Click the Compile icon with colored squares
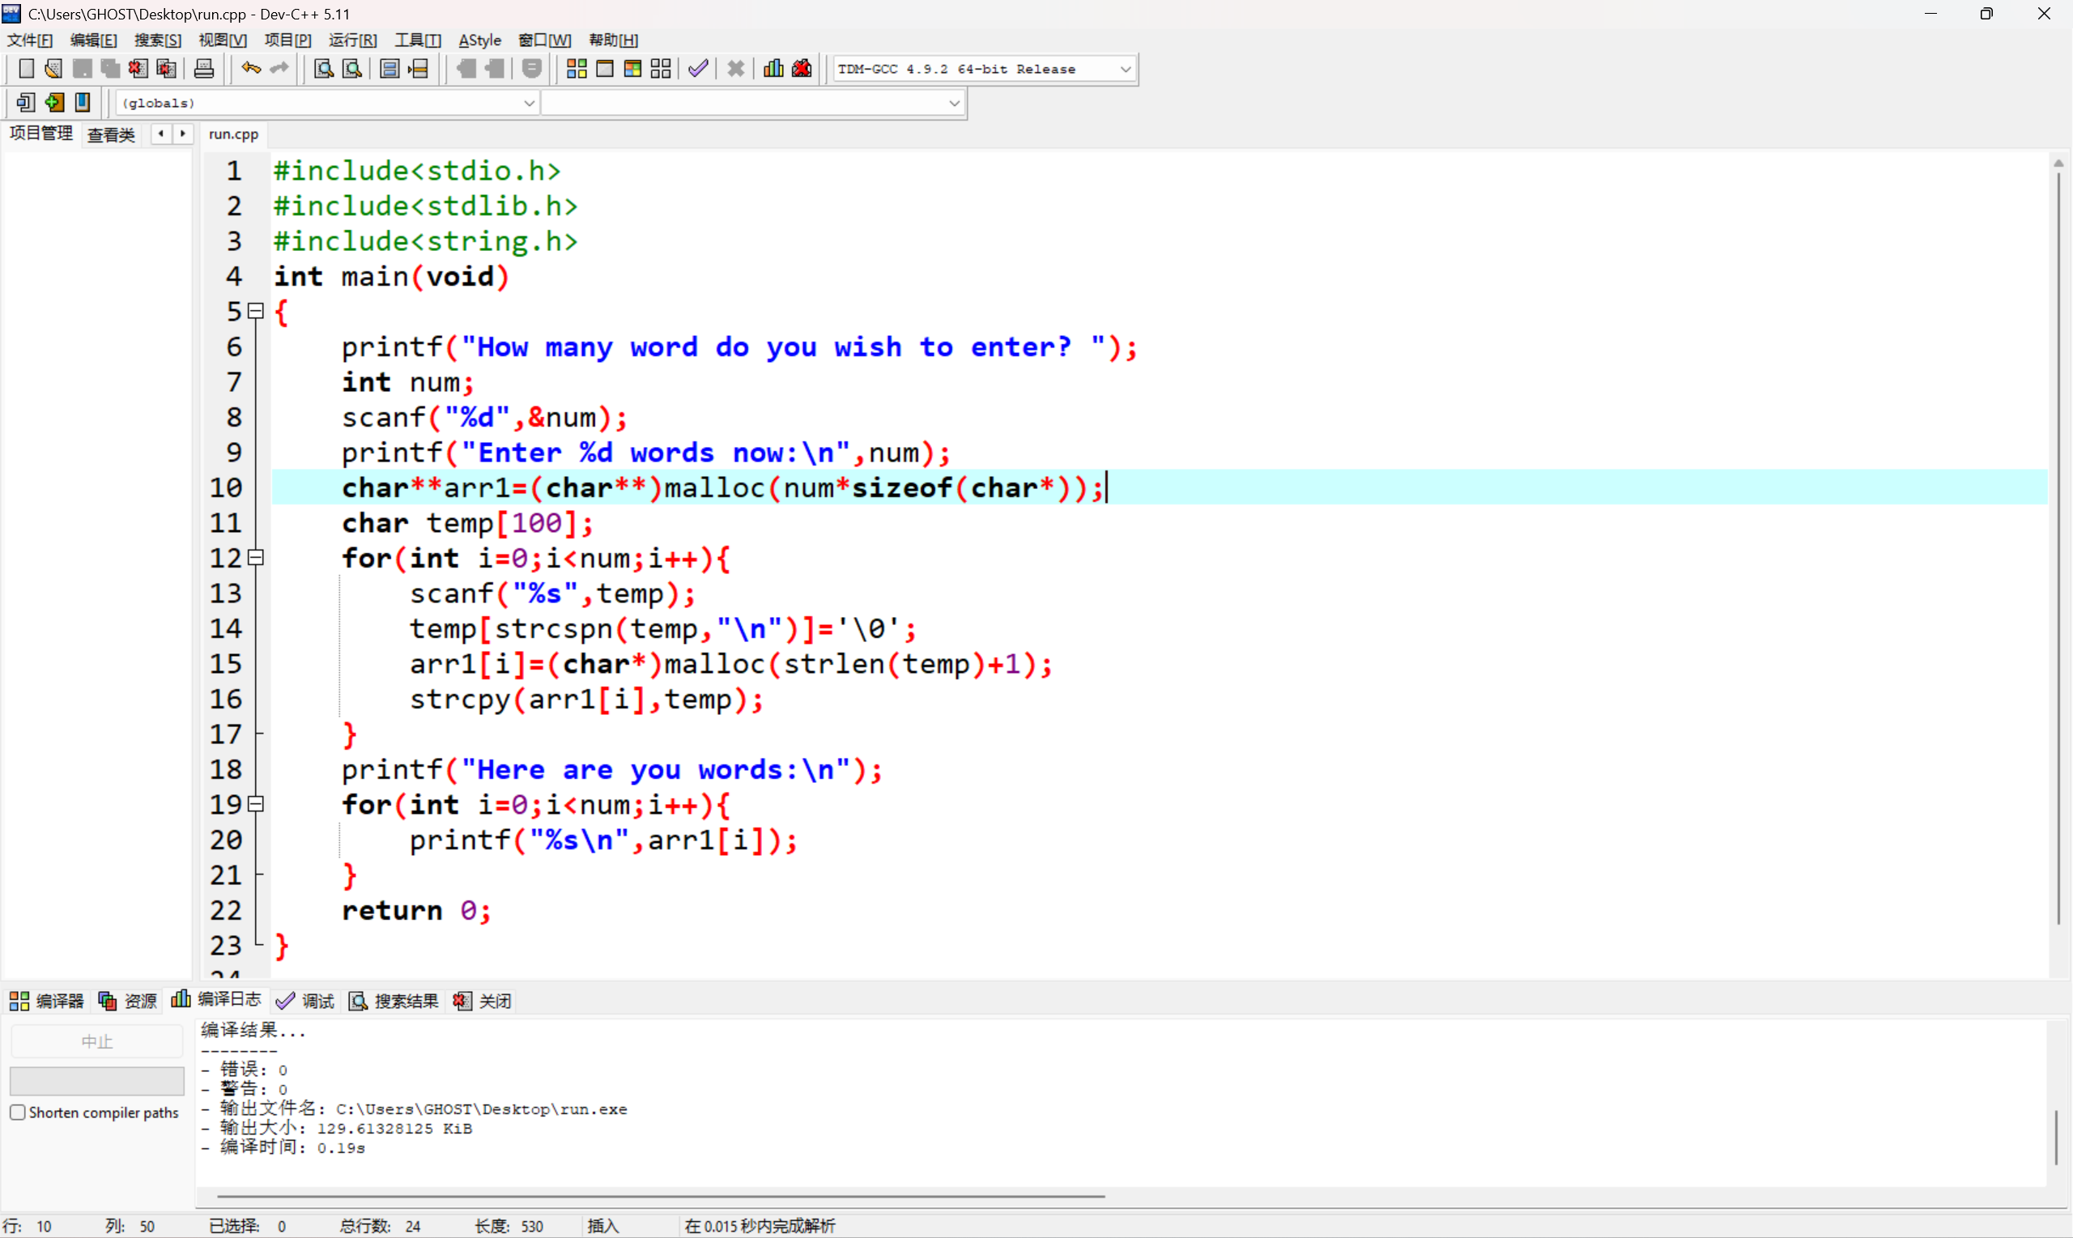This screenshot has width=2073, height=1238. click(577, 68)
